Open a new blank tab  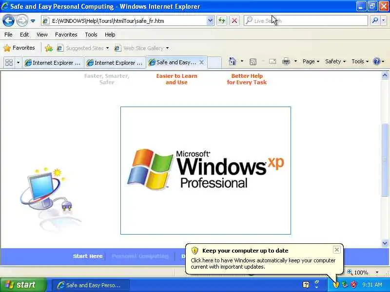(214, 62)
